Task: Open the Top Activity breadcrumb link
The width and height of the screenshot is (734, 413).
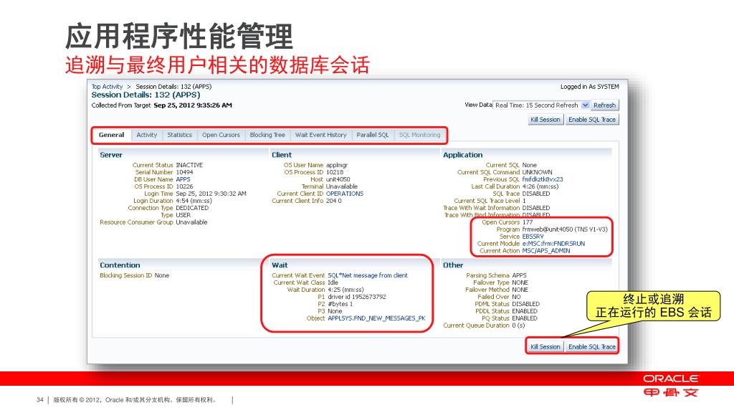Action: coord(107,87)
